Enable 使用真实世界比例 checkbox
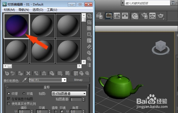This screenshot has height=113, width=178. 9,103
